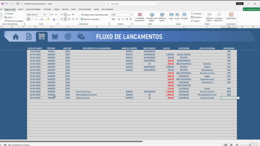The image size is (260, 146).
Task: Open the REALIZADA? cell dropdown arrow
Action: point(238,98)
